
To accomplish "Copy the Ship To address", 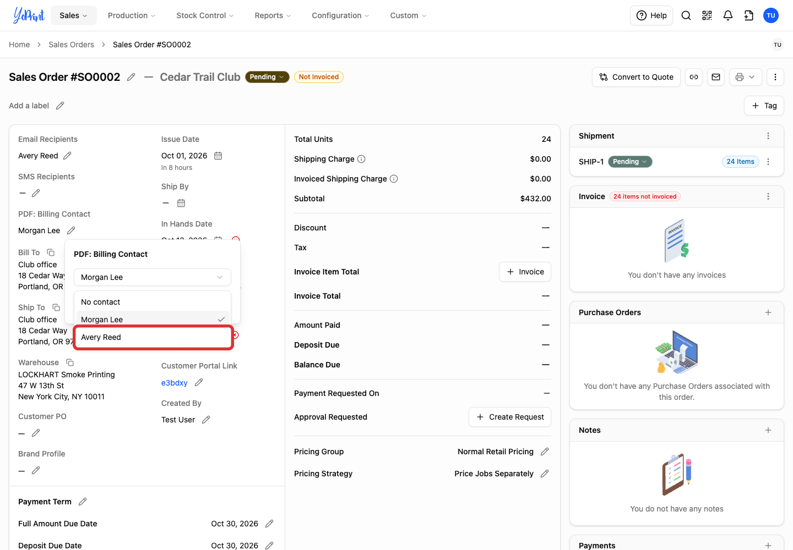I will pos(56,307).
